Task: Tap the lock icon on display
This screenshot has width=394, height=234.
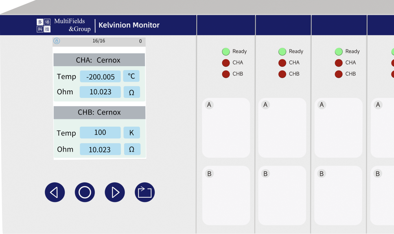Action: tap(57, 41)
